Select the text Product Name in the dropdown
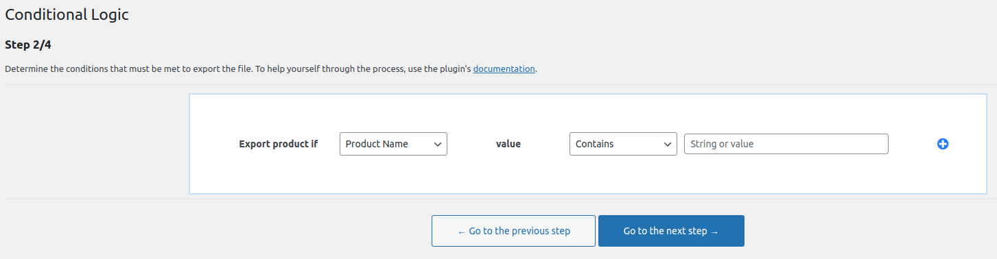The height and width of the screenshot is (259, 997). [x=377, y=144]
